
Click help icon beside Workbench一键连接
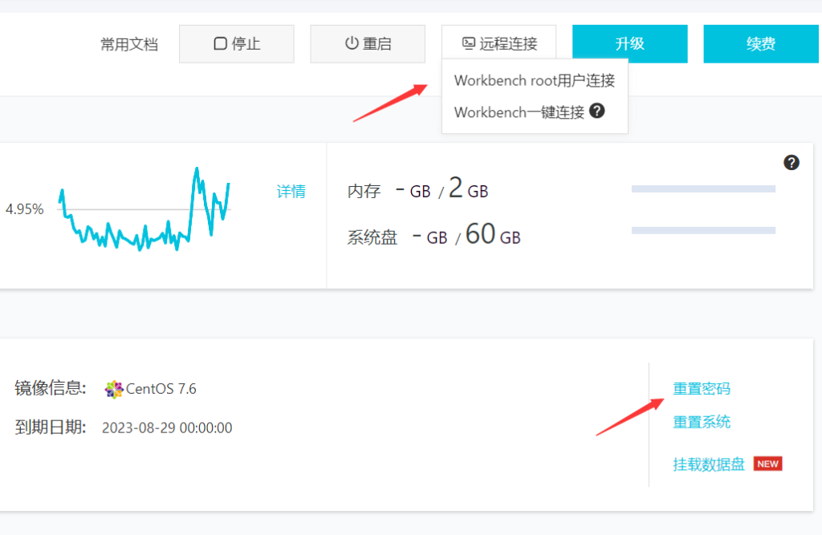(x=596, y=111)
